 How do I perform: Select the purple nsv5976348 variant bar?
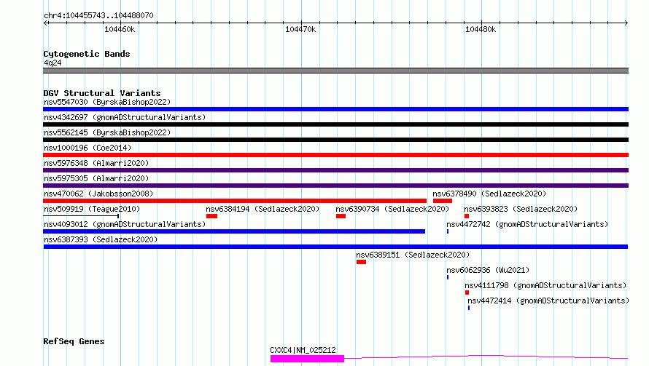pyautogui.click(x=335, y=170)
